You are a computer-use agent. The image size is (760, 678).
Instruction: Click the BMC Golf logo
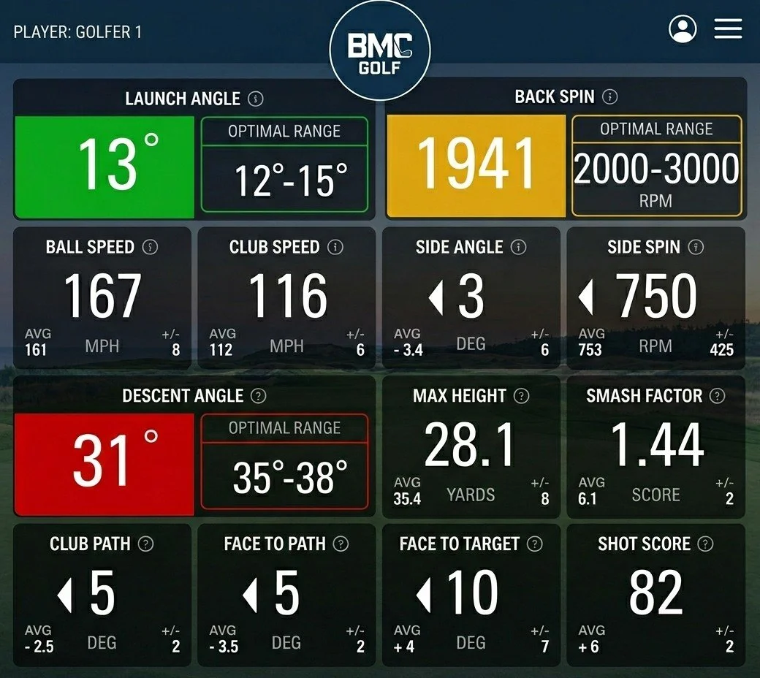(379, 45)
